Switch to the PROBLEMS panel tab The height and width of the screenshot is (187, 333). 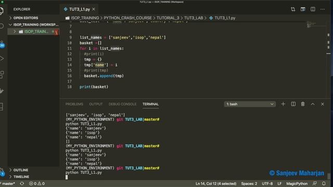pos(74,104)
